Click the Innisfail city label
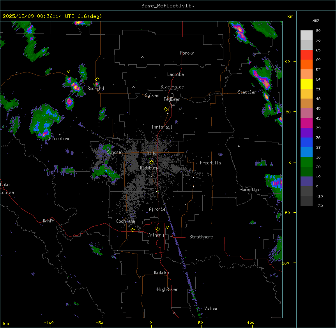 [x=162, y=127]
